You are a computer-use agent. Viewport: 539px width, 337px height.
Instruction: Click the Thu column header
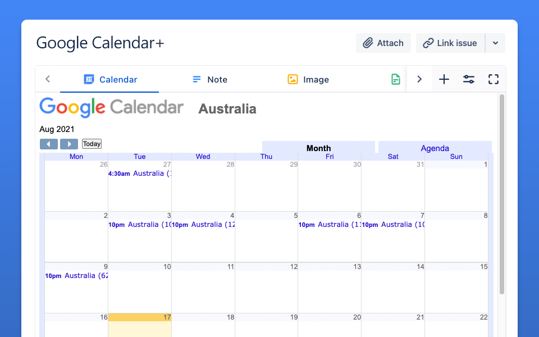pos(266,157)
